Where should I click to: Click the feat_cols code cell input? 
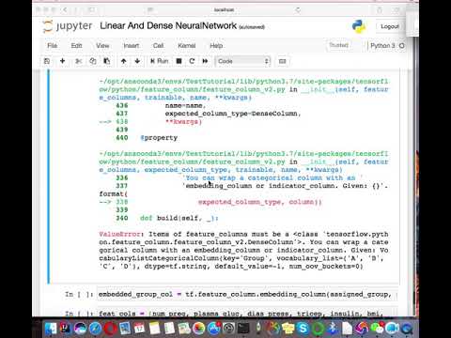click(247, 313)
